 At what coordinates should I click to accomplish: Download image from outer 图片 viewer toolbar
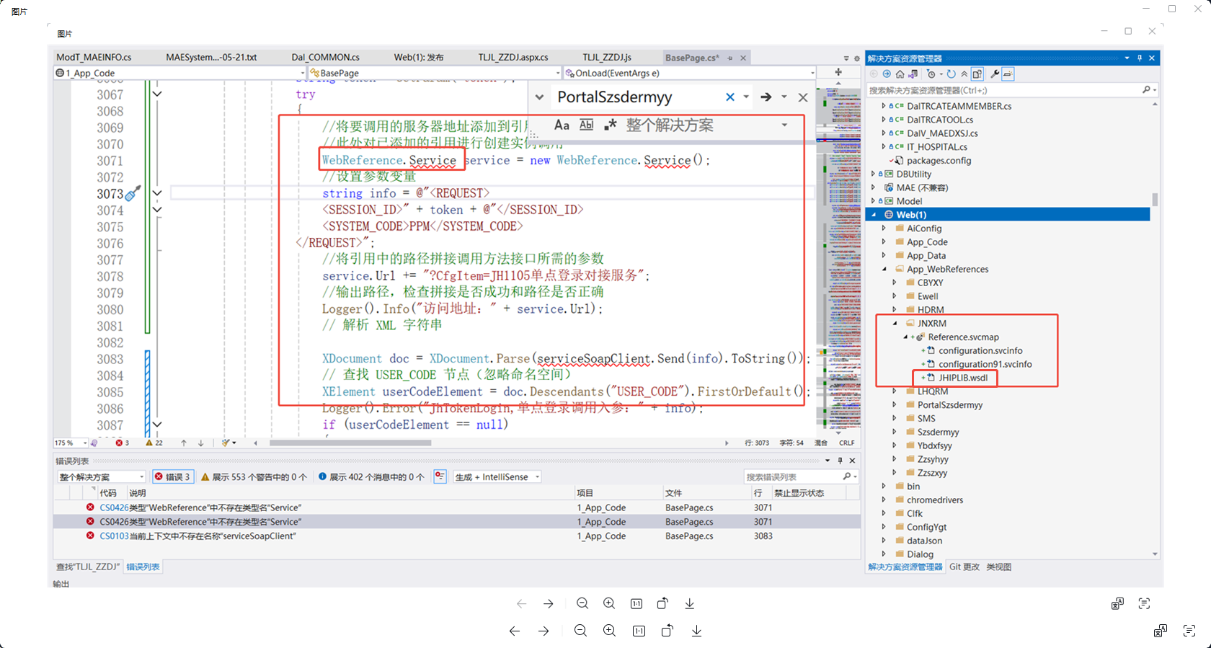pos(696,631)
